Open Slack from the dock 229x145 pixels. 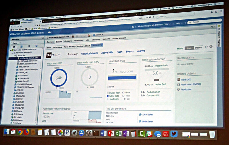[x=149, y=134]
